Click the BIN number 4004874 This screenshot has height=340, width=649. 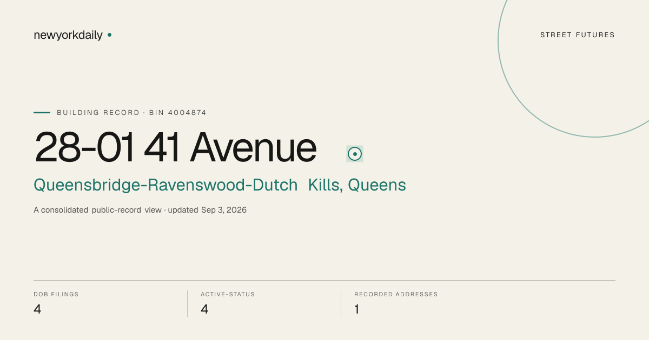pos(187,113)
